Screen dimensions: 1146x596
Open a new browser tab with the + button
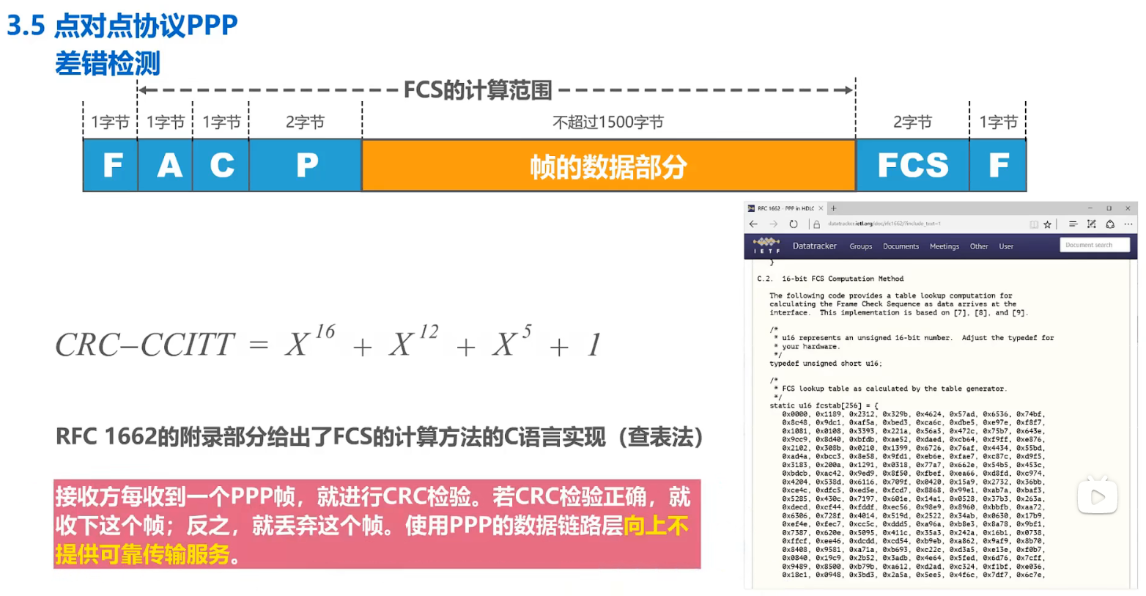click(834, 207)
